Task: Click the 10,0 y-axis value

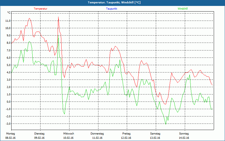Action: click(x=8, y=28)
